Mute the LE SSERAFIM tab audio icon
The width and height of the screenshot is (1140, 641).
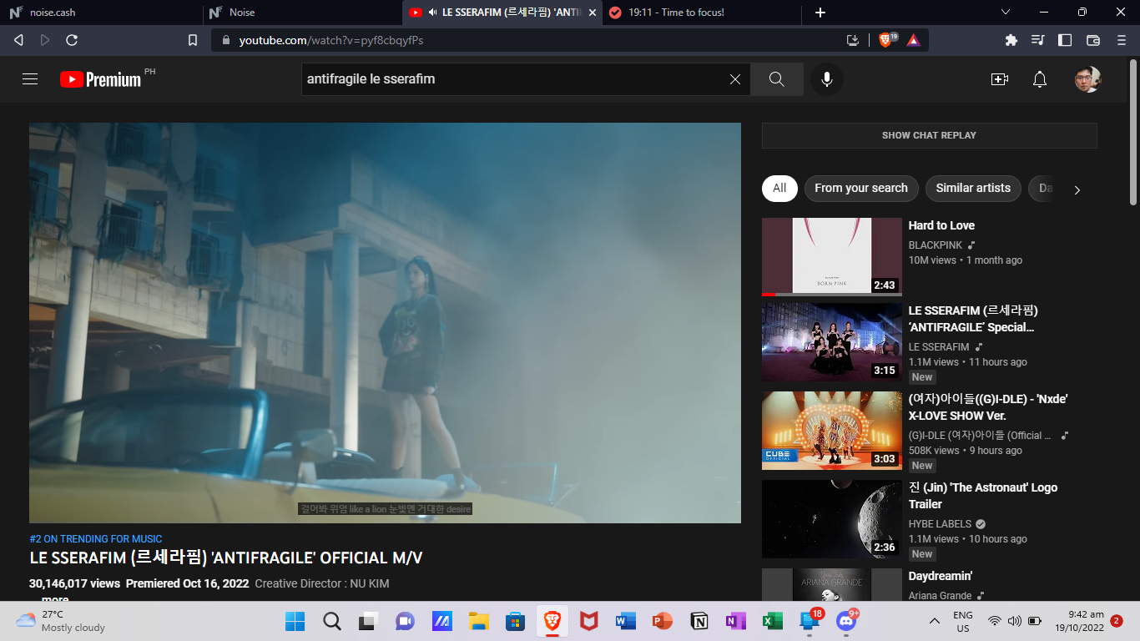click(433, 13)
